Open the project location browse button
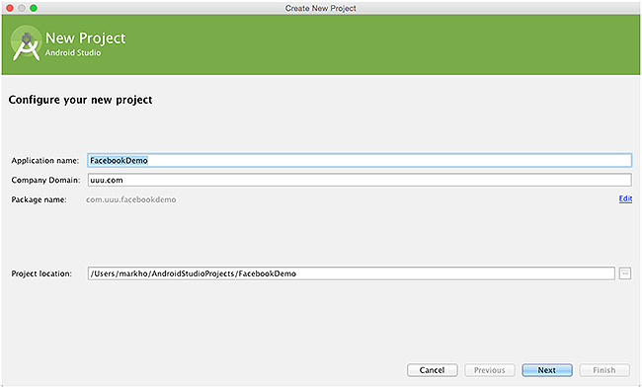This screenshot has height=388, width=642. (625, 273)
